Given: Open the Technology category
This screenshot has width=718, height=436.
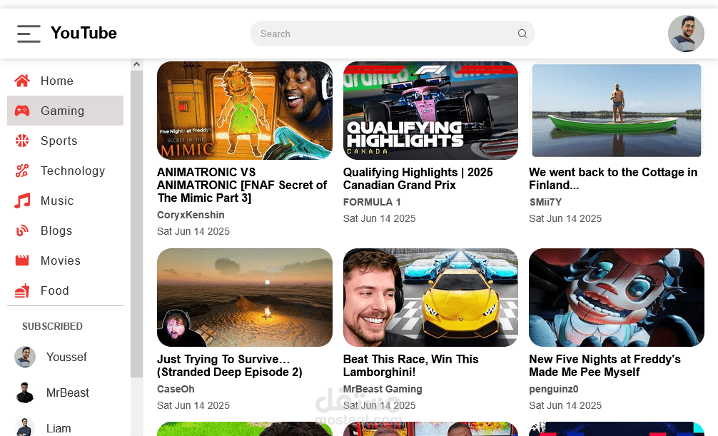Looking at the screenshot, I should pos(65,171).
